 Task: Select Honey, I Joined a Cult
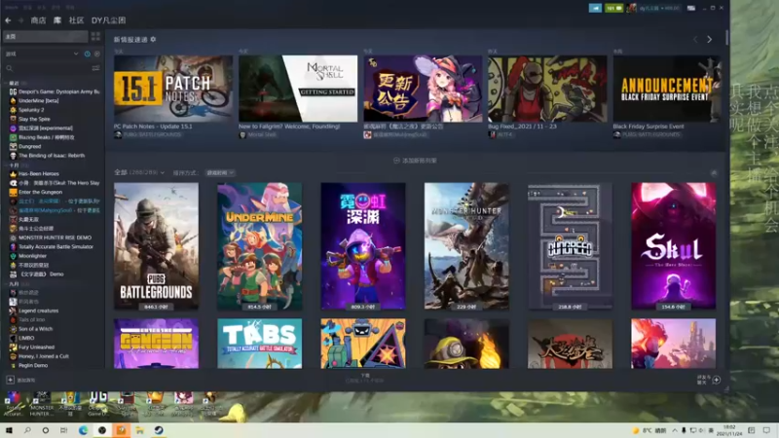[39, 356]
